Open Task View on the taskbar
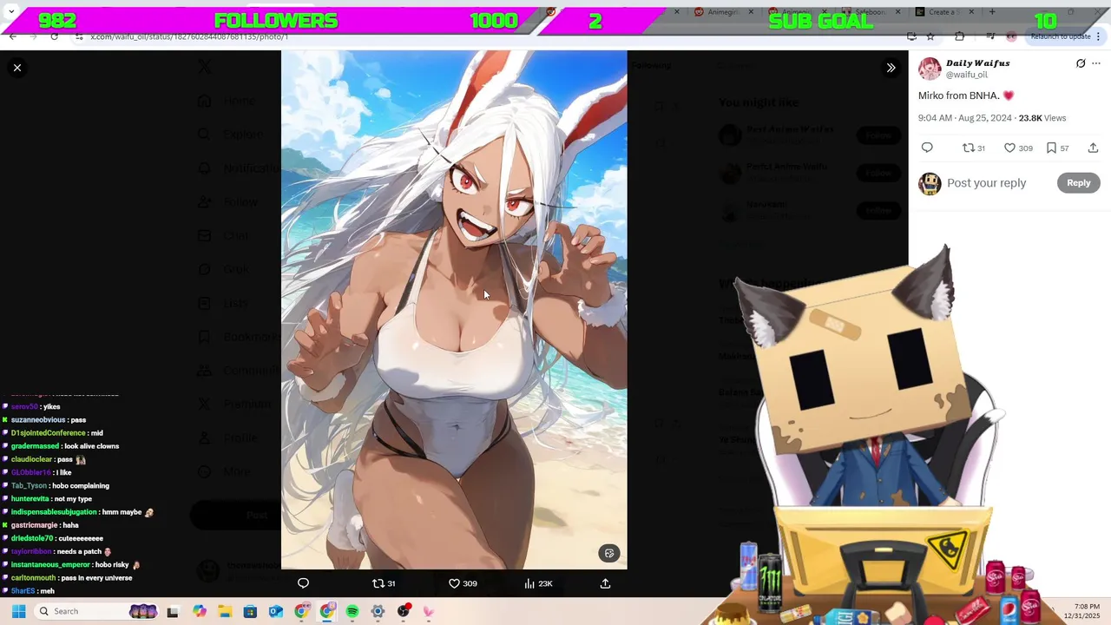Screen dimensions: 1111x625 pyautogui.click(x=173, y=611)
